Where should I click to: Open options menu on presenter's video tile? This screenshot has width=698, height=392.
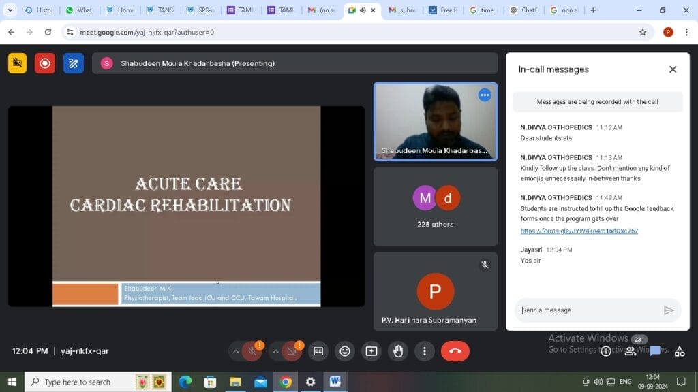click(485, 95)
